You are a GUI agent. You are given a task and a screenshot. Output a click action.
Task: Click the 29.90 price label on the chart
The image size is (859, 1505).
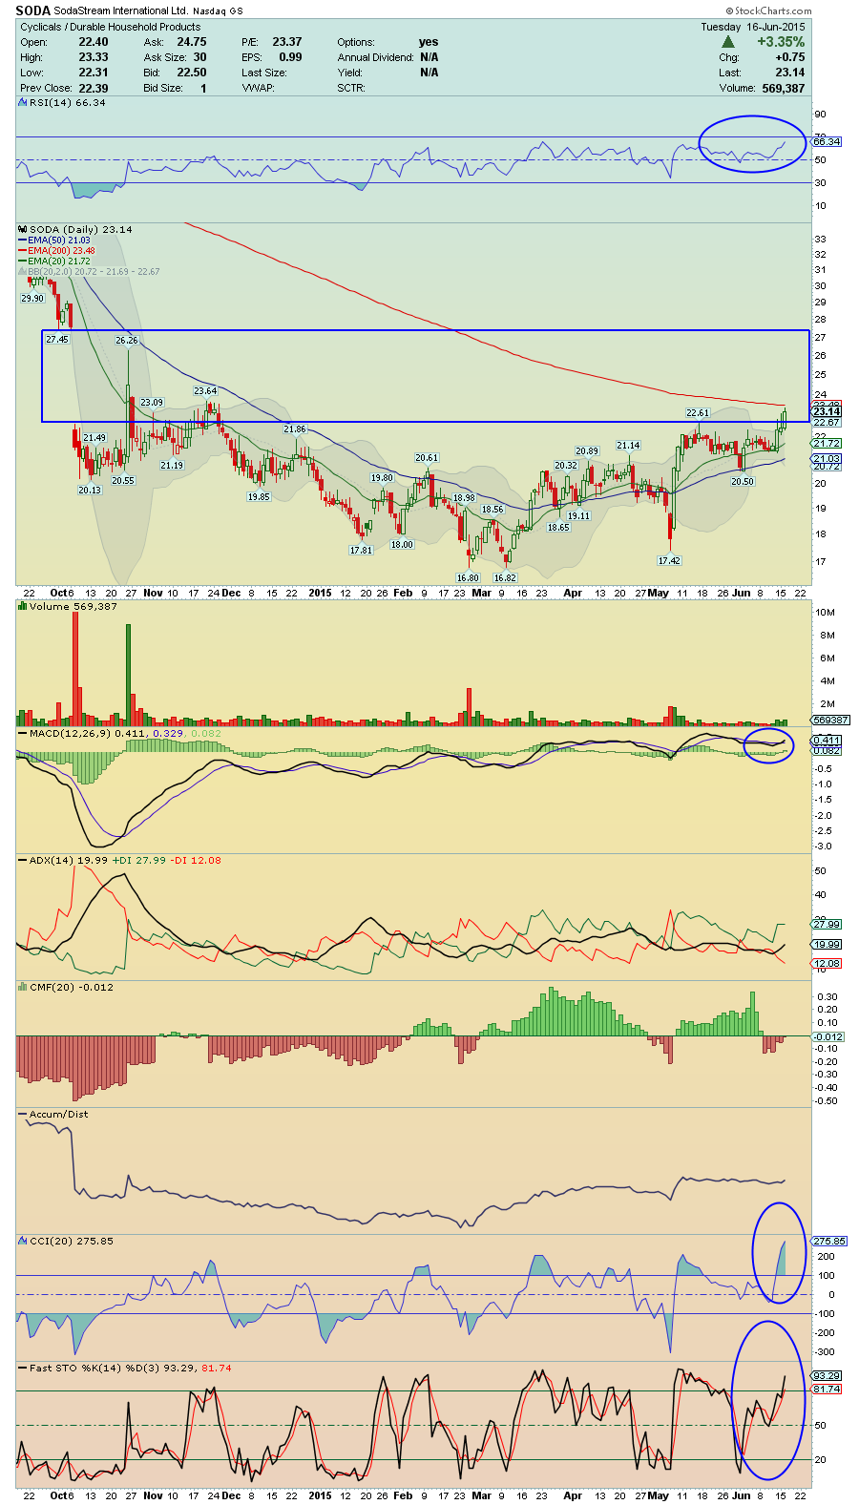click(32, 298)
